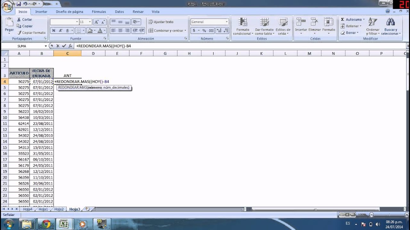
Task: Open the Hoja1 sheet tab
Action: pos(43,209)
